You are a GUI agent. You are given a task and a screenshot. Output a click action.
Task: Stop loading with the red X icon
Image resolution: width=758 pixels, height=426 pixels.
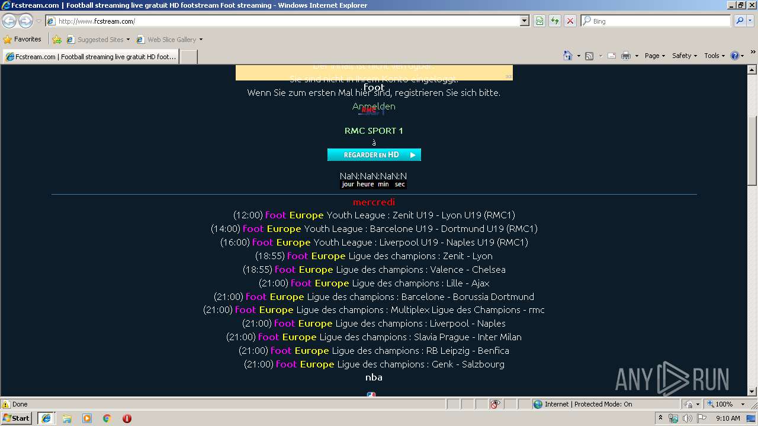pyautogui.click(x=570, y=21)
